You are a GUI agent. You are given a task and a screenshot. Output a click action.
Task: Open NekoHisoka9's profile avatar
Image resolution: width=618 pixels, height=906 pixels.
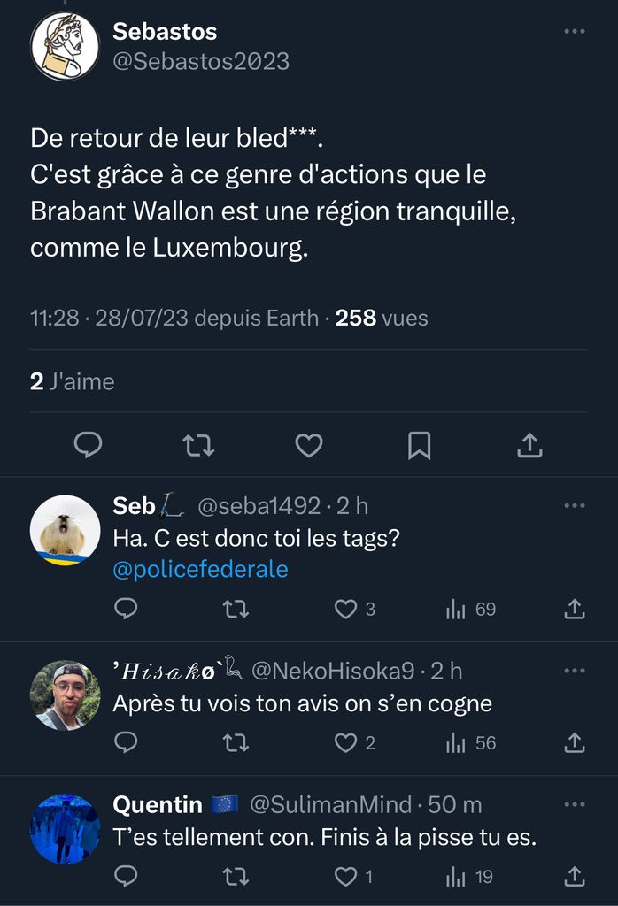pyautogui.click(x=65, y=695)
